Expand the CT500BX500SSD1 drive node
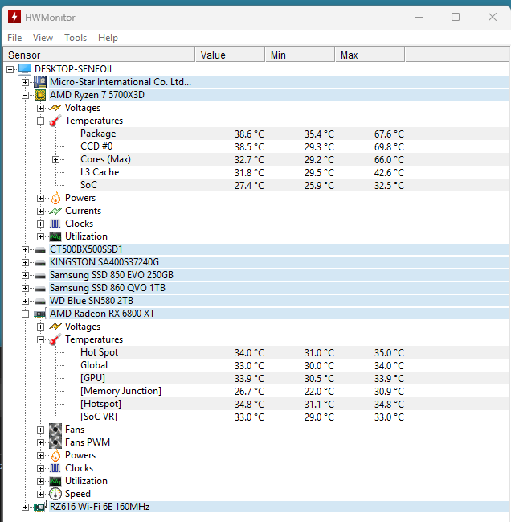The height and width of the screenshot is (522, 511). pyautogui.click(x=25, y=249)
